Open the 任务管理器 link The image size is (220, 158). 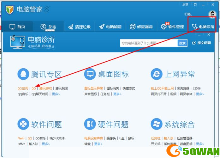point(185,138)
